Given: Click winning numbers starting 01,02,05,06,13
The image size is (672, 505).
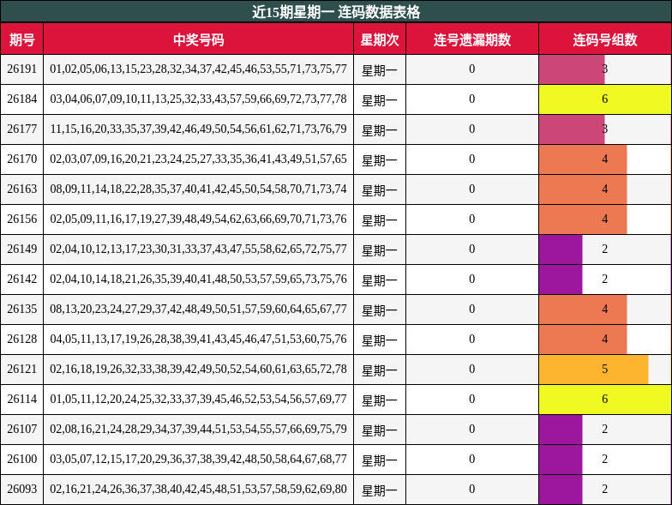Looking at the screenshot, I should (x=199, y=69).
